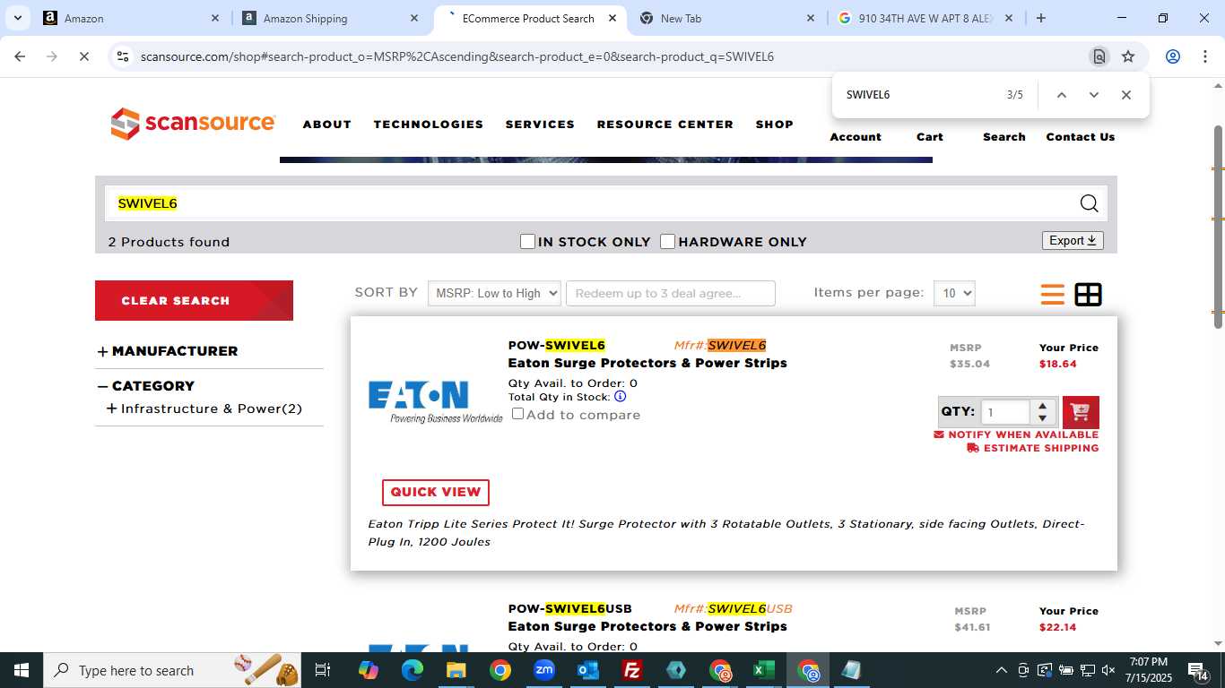Open Chrome profile icon
This screenshot has height=688, width=1225.
[x=1172, y=56]
